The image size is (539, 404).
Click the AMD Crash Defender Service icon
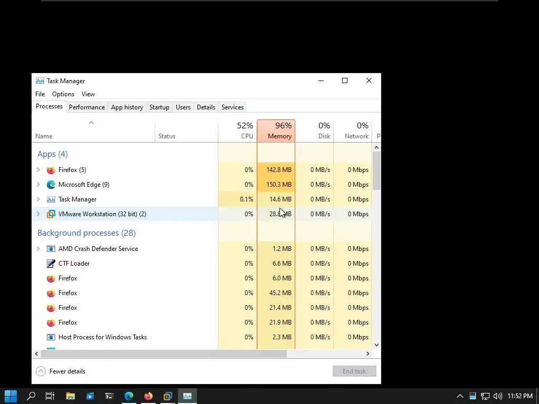51,249
